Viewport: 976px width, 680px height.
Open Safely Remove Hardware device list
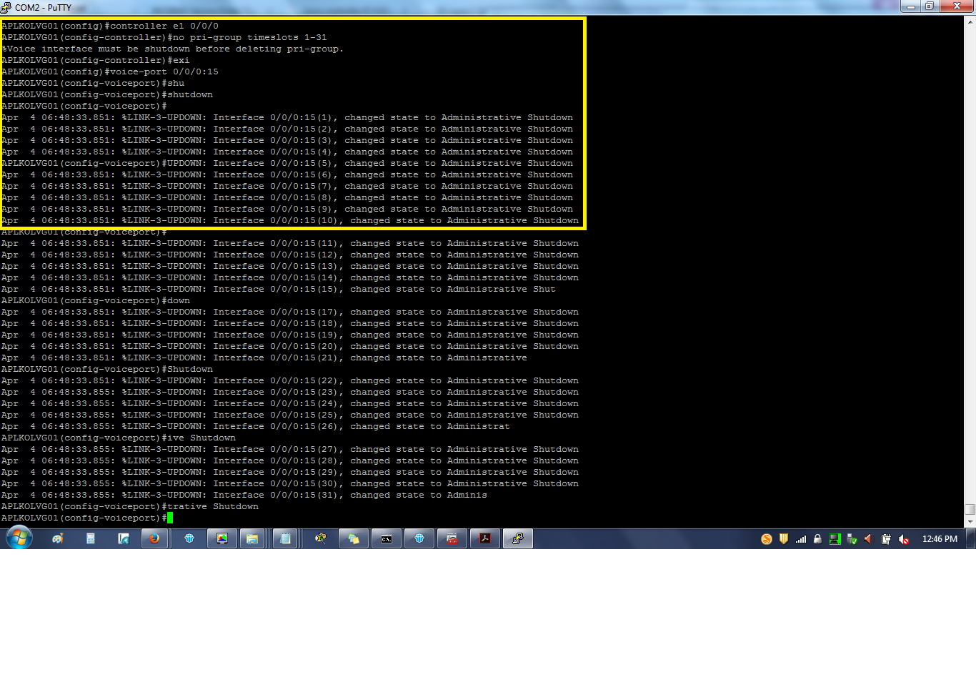click(x=852, y=539)
